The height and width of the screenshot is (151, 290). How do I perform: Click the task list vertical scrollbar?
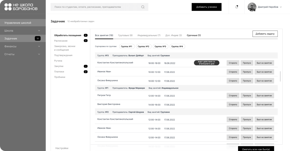[x=280, y=77]
